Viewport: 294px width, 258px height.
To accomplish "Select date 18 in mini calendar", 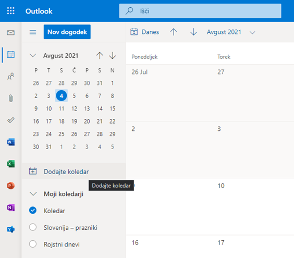I will [x=62, y=121].
